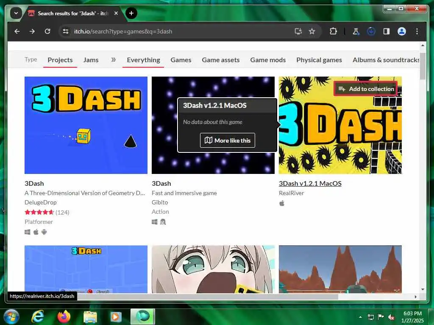Image resolution: width=434 pixels, height=325 pixels.
Task: Select the Everything category tab
Action: [x=143, y=60]
